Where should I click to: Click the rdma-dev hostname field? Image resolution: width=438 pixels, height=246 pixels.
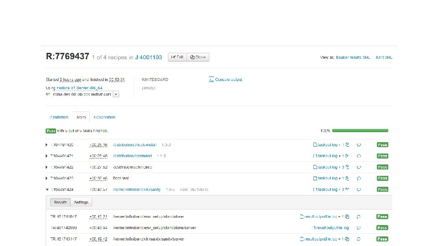point(82,94)
